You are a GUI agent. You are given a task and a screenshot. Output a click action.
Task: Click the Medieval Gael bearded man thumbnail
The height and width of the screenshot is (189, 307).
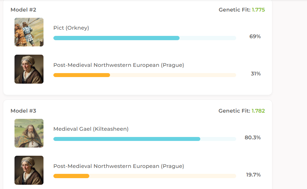29,133
